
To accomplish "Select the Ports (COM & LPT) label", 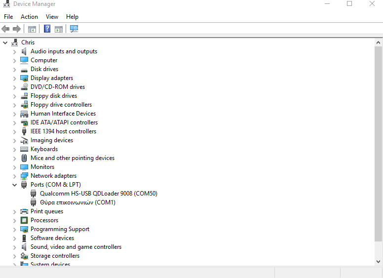I will tap(56, 185).
